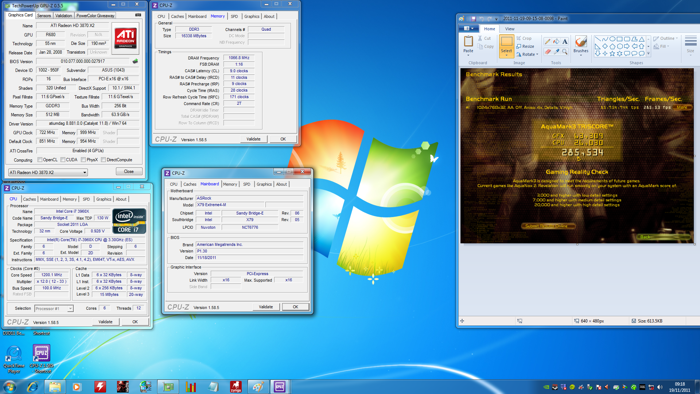Image resolution: width=700 pixels, height=394 pixels.
Task: Click the GPU-Z camera screenshot icon
Action: (138, 15)
